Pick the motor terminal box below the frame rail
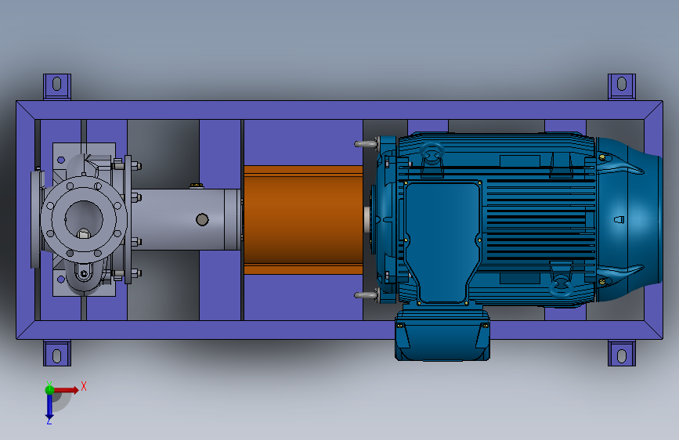The image size is (679, 440). point(442,337)
